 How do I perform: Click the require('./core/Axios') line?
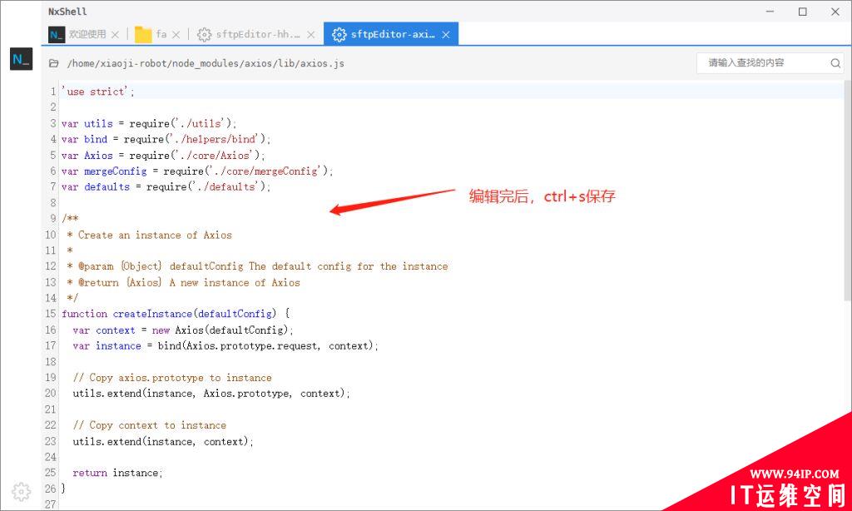coord(163,156)
